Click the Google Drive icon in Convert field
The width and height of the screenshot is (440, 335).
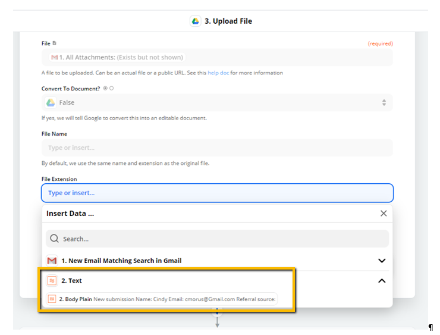click(x=51, y=102)
